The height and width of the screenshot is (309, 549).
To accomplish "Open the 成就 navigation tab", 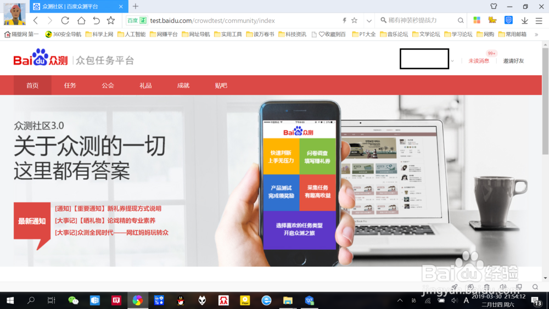I will pos(183,86).
